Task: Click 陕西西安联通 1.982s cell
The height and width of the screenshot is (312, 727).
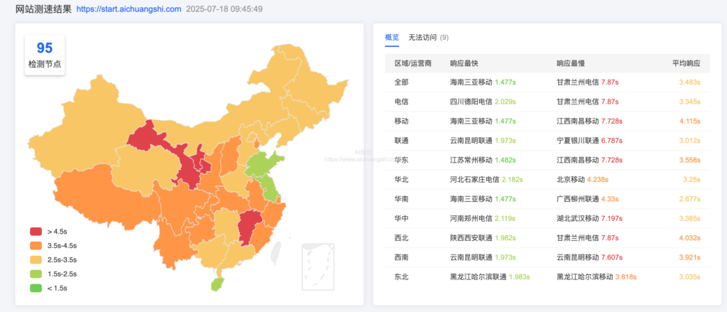Action: 483,238
